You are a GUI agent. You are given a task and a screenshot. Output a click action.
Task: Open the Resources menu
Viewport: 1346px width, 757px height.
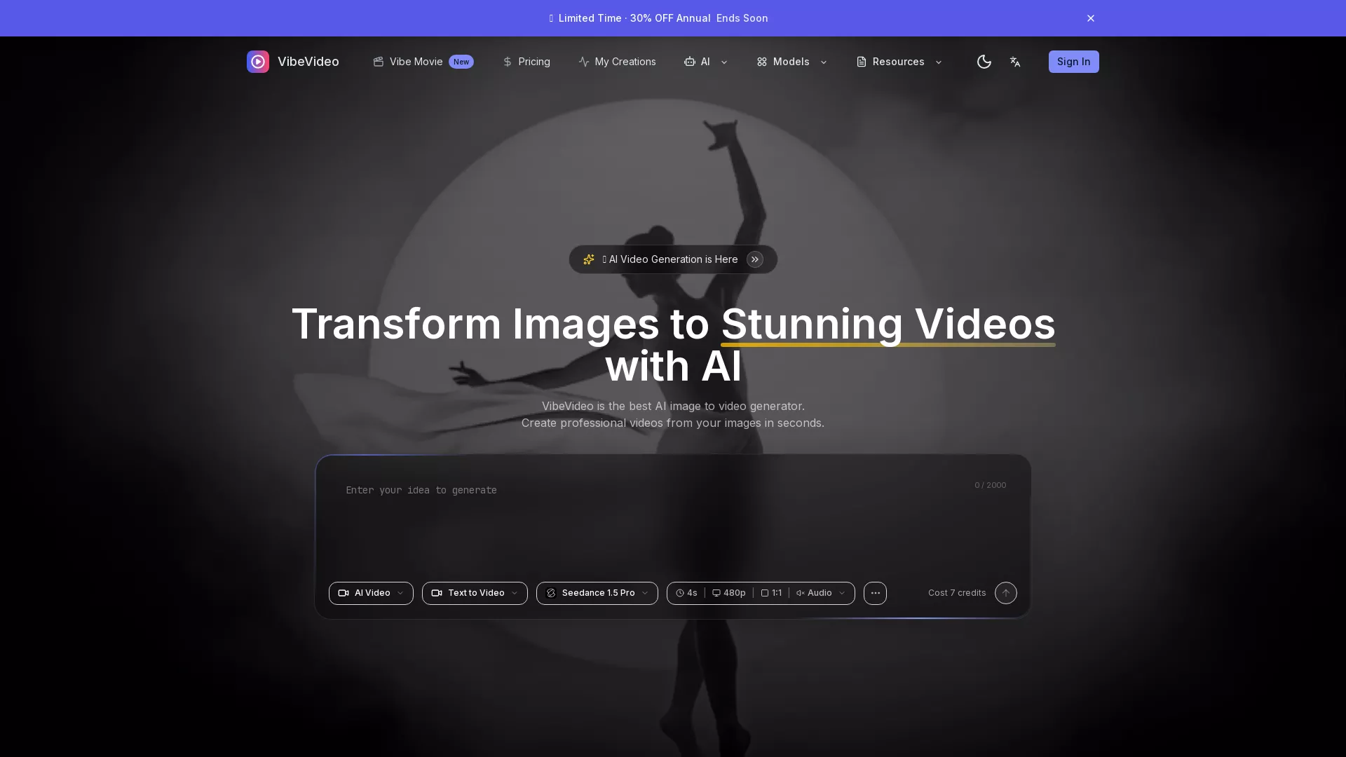[897, 62]
